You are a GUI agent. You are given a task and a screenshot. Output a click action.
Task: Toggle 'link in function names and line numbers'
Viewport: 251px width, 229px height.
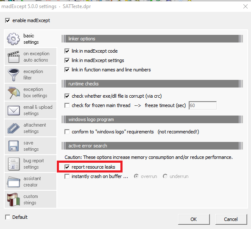pyautogui.click(x=67, y=70)
